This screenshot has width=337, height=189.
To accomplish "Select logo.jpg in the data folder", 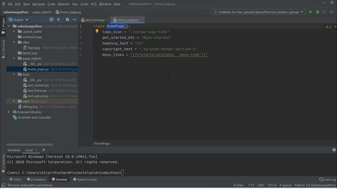I will pos(34,48).
